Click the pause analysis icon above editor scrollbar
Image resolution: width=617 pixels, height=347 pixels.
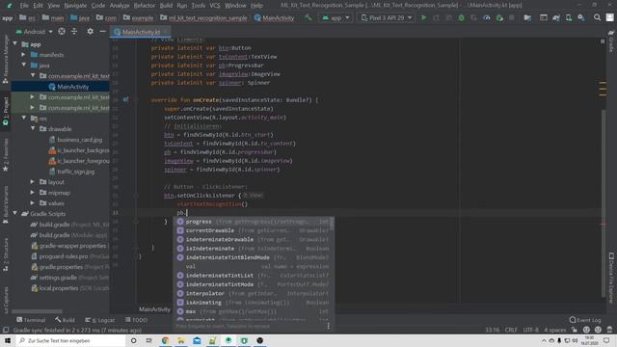pyautogui.click(x=603, y=41)
